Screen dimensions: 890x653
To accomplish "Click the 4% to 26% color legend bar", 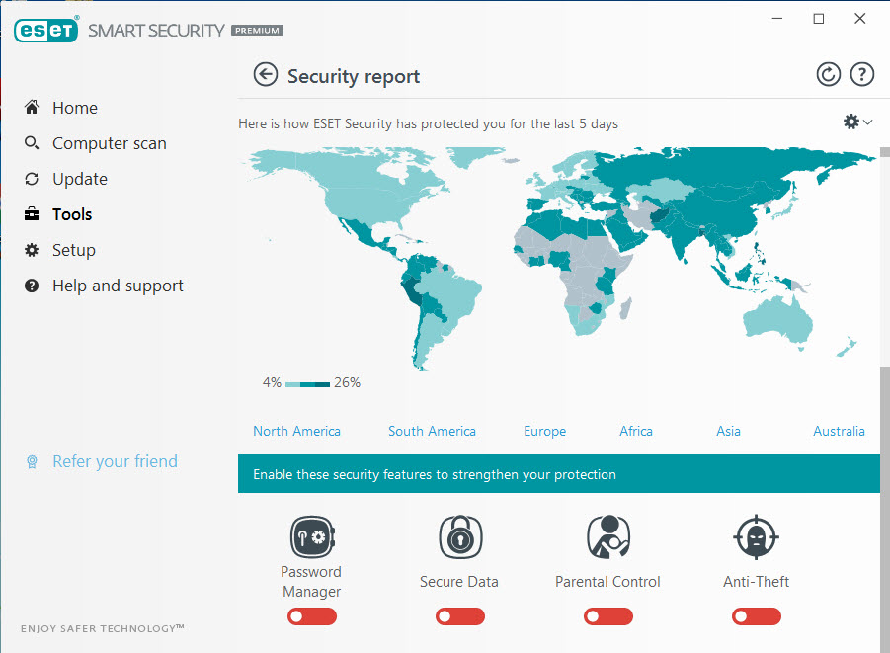I will [x=307, y=384].
